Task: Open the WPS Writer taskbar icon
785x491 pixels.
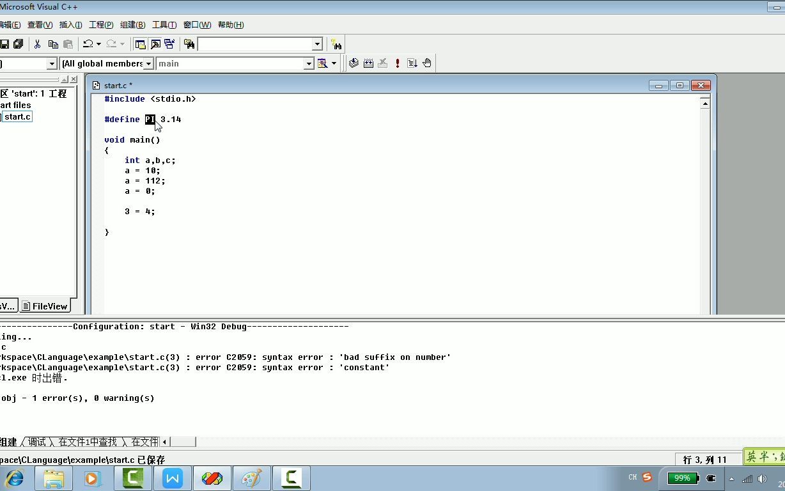Action: [173, 478]
